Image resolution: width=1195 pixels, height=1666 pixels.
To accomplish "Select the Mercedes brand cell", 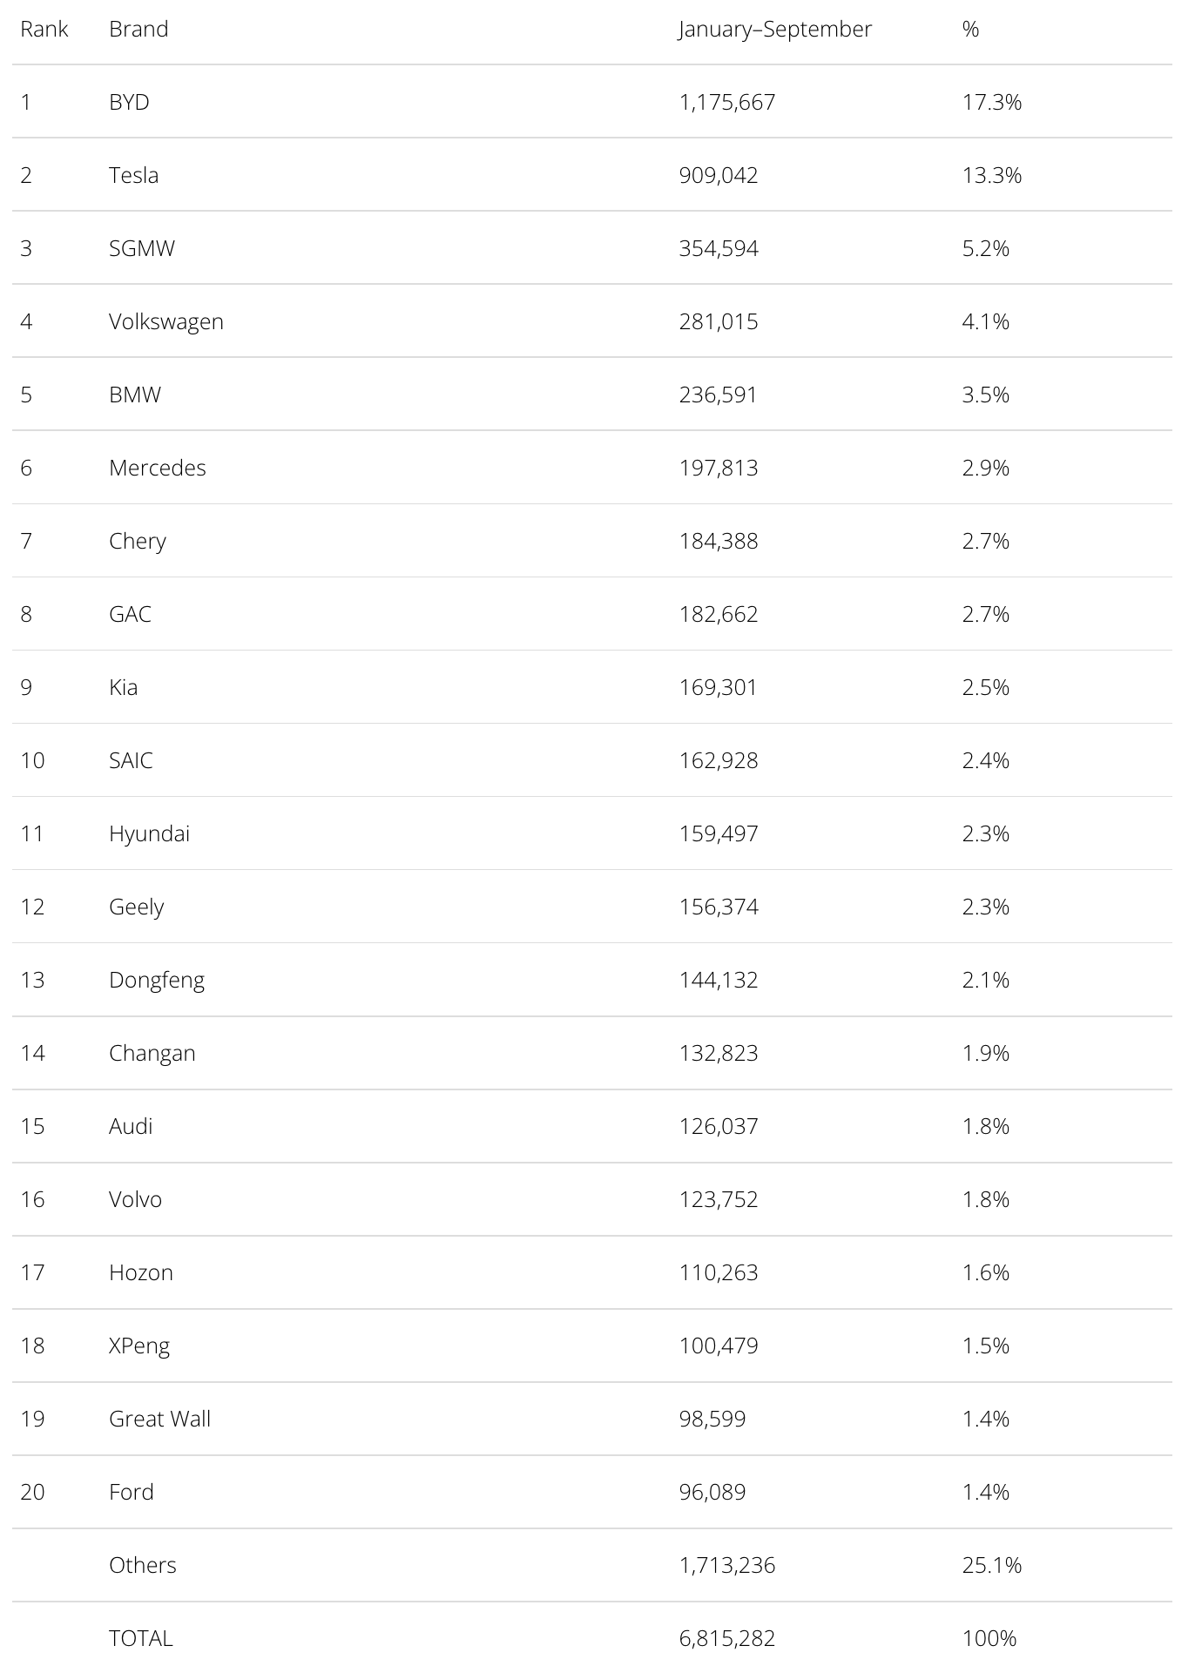I will tap(158, 468).
